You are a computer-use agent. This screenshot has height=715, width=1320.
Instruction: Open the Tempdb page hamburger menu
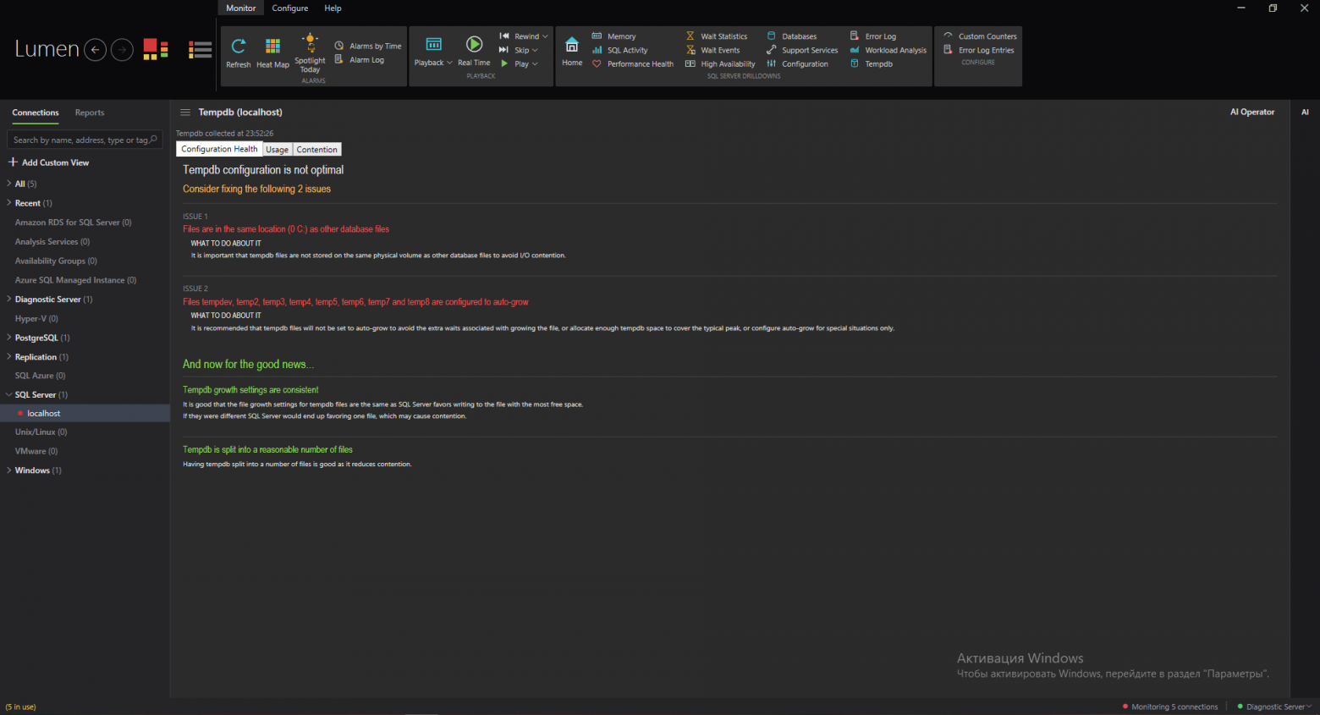[185, 113]
